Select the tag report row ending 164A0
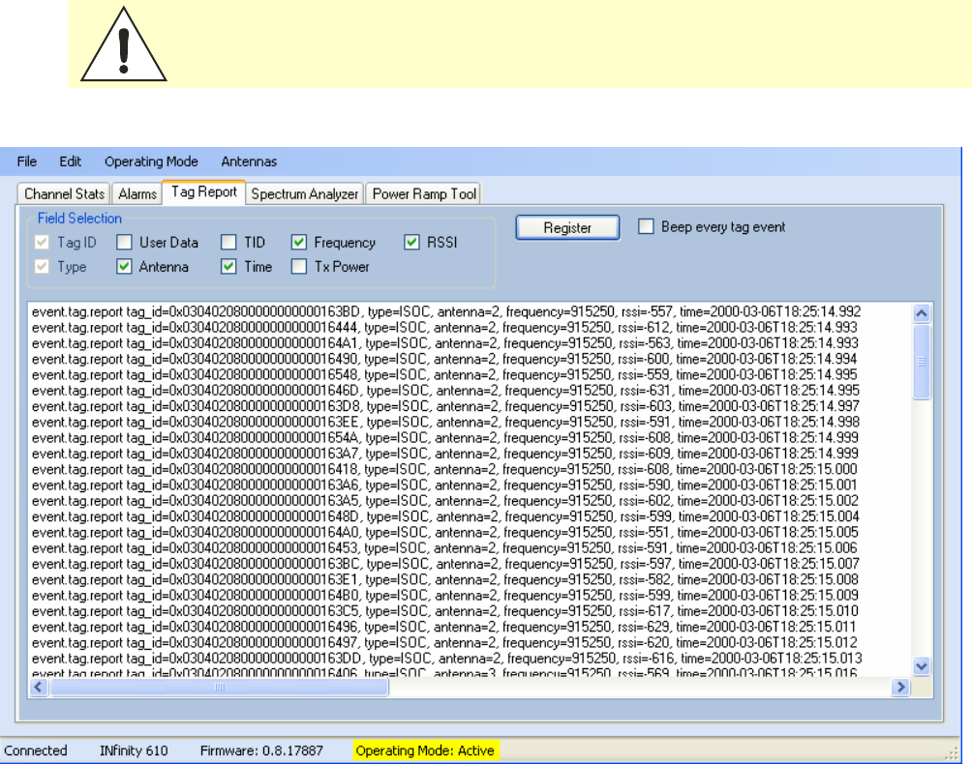The width and height of the screenshot is (972, 764). (445, 533)
